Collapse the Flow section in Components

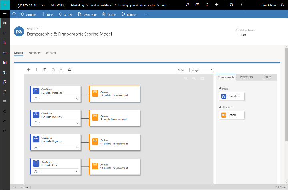click(x=220, y=88)
